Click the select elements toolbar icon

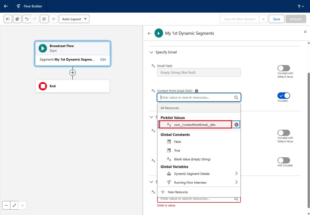point(17,19)
